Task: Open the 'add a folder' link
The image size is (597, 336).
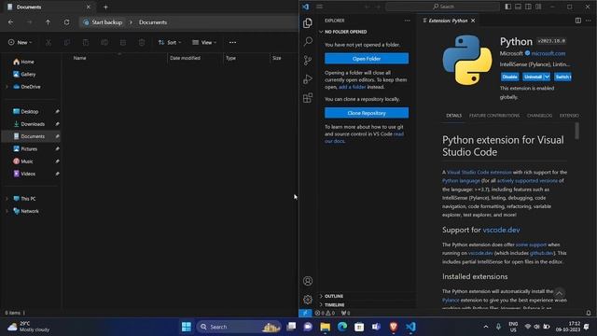Action: [353, 87]
